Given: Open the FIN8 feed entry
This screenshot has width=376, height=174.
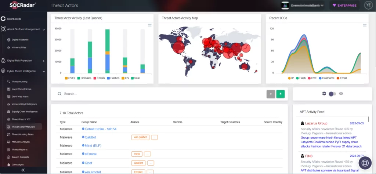Looking at the screenshot, I should [308, 156].
